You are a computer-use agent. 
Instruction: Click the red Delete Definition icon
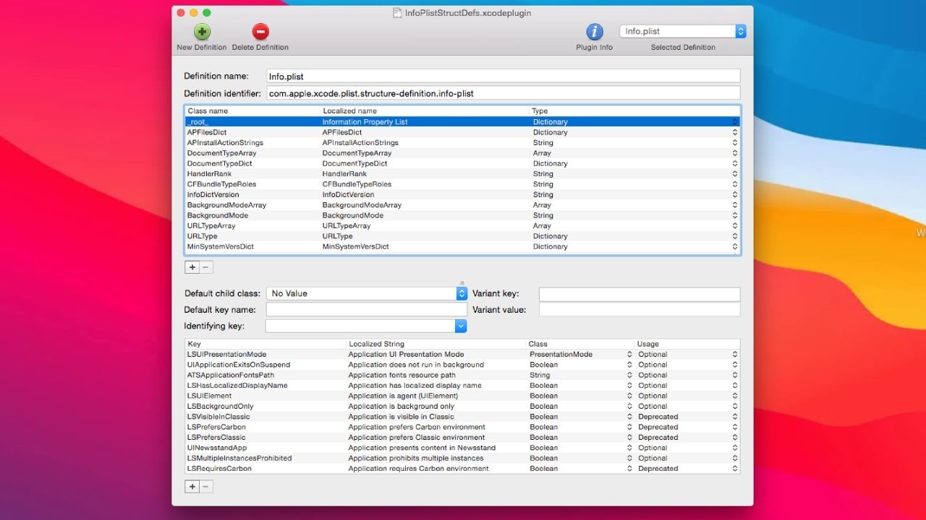pos(260,32)
